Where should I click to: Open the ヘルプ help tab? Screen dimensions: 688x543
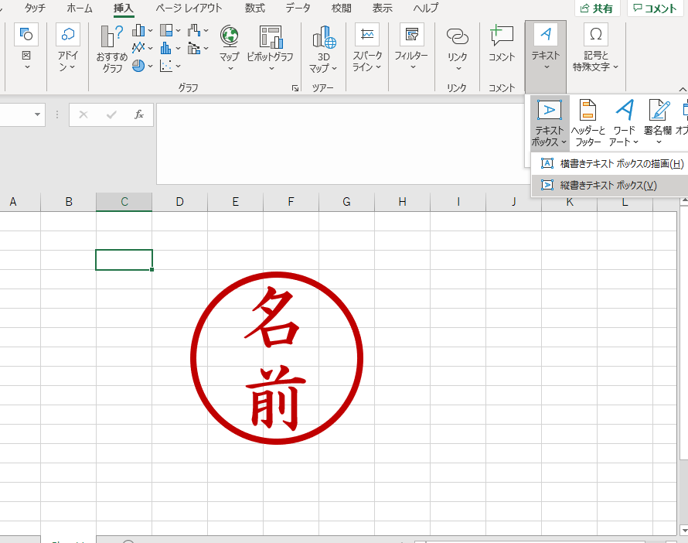pyautogui.click(x=426, y=9)
